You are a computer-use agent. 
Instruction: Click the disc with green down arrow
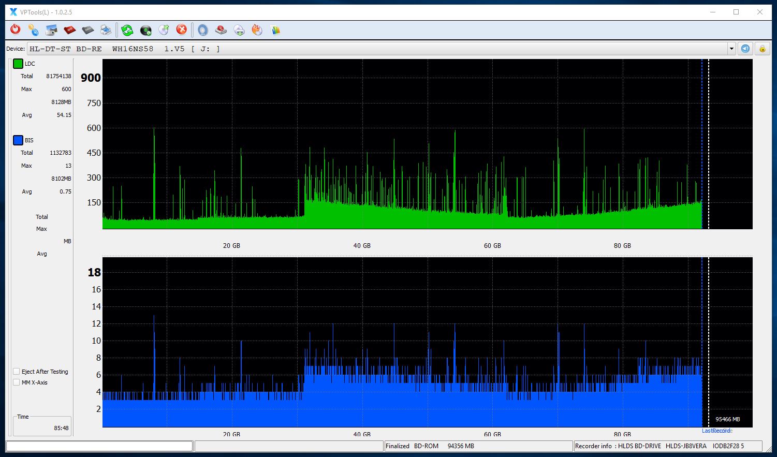coord(239,30)
